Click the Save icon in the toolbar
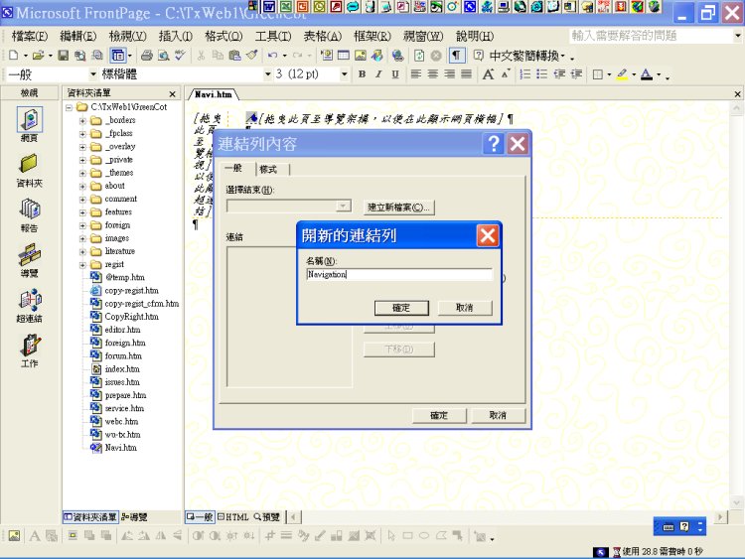745x559 pixels. pyautogui.click(x=64, y=56)
